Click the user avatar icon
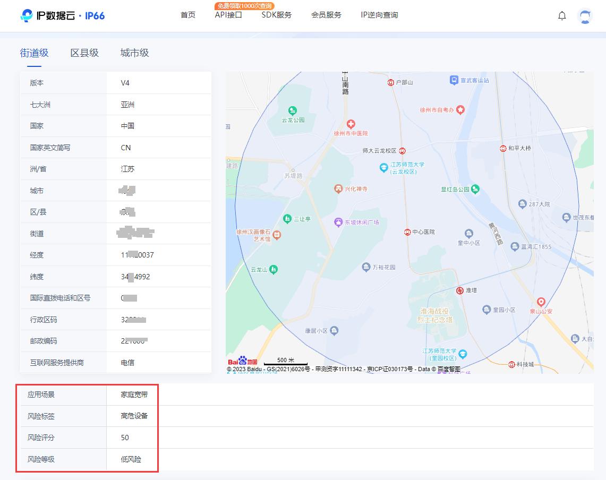 pyautogui.click(x=585, y=16)
